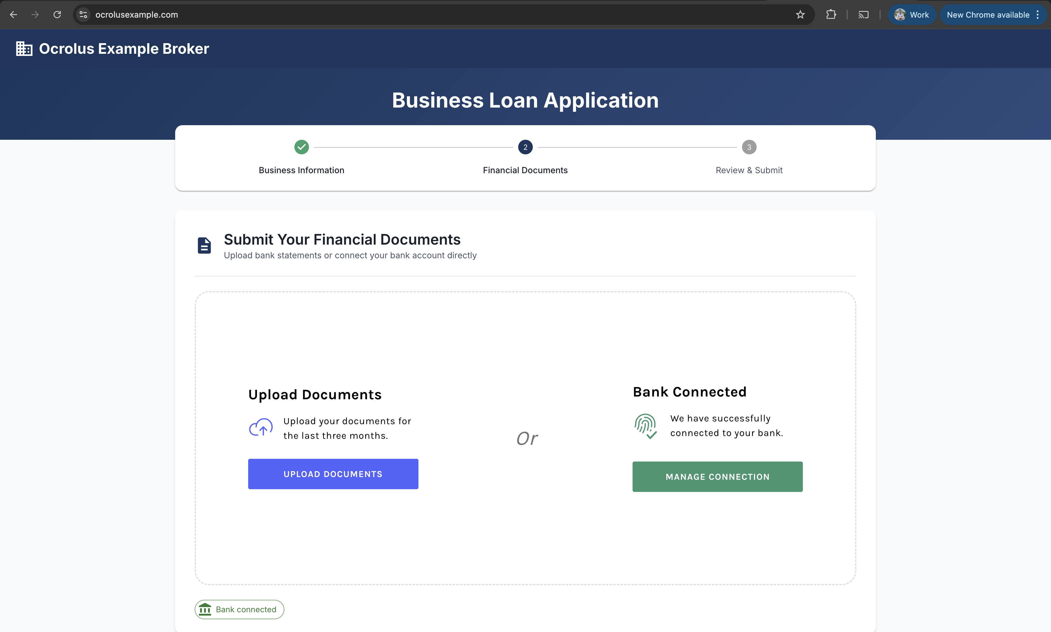Image resolution: width=1051 pixels, height=632 pixels.
Task: Click the green checkmark on Business Information step
Action: pos(301,147)
